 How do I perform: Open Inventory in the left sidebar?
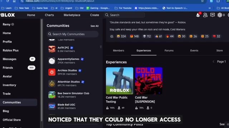click(9, 85)
